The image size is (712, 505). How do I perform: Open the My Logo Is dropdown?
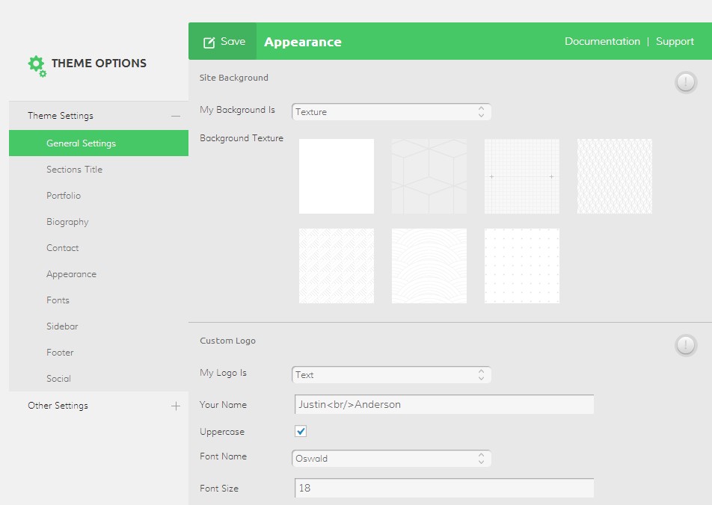pyautogui.click(x=391, y=375)
